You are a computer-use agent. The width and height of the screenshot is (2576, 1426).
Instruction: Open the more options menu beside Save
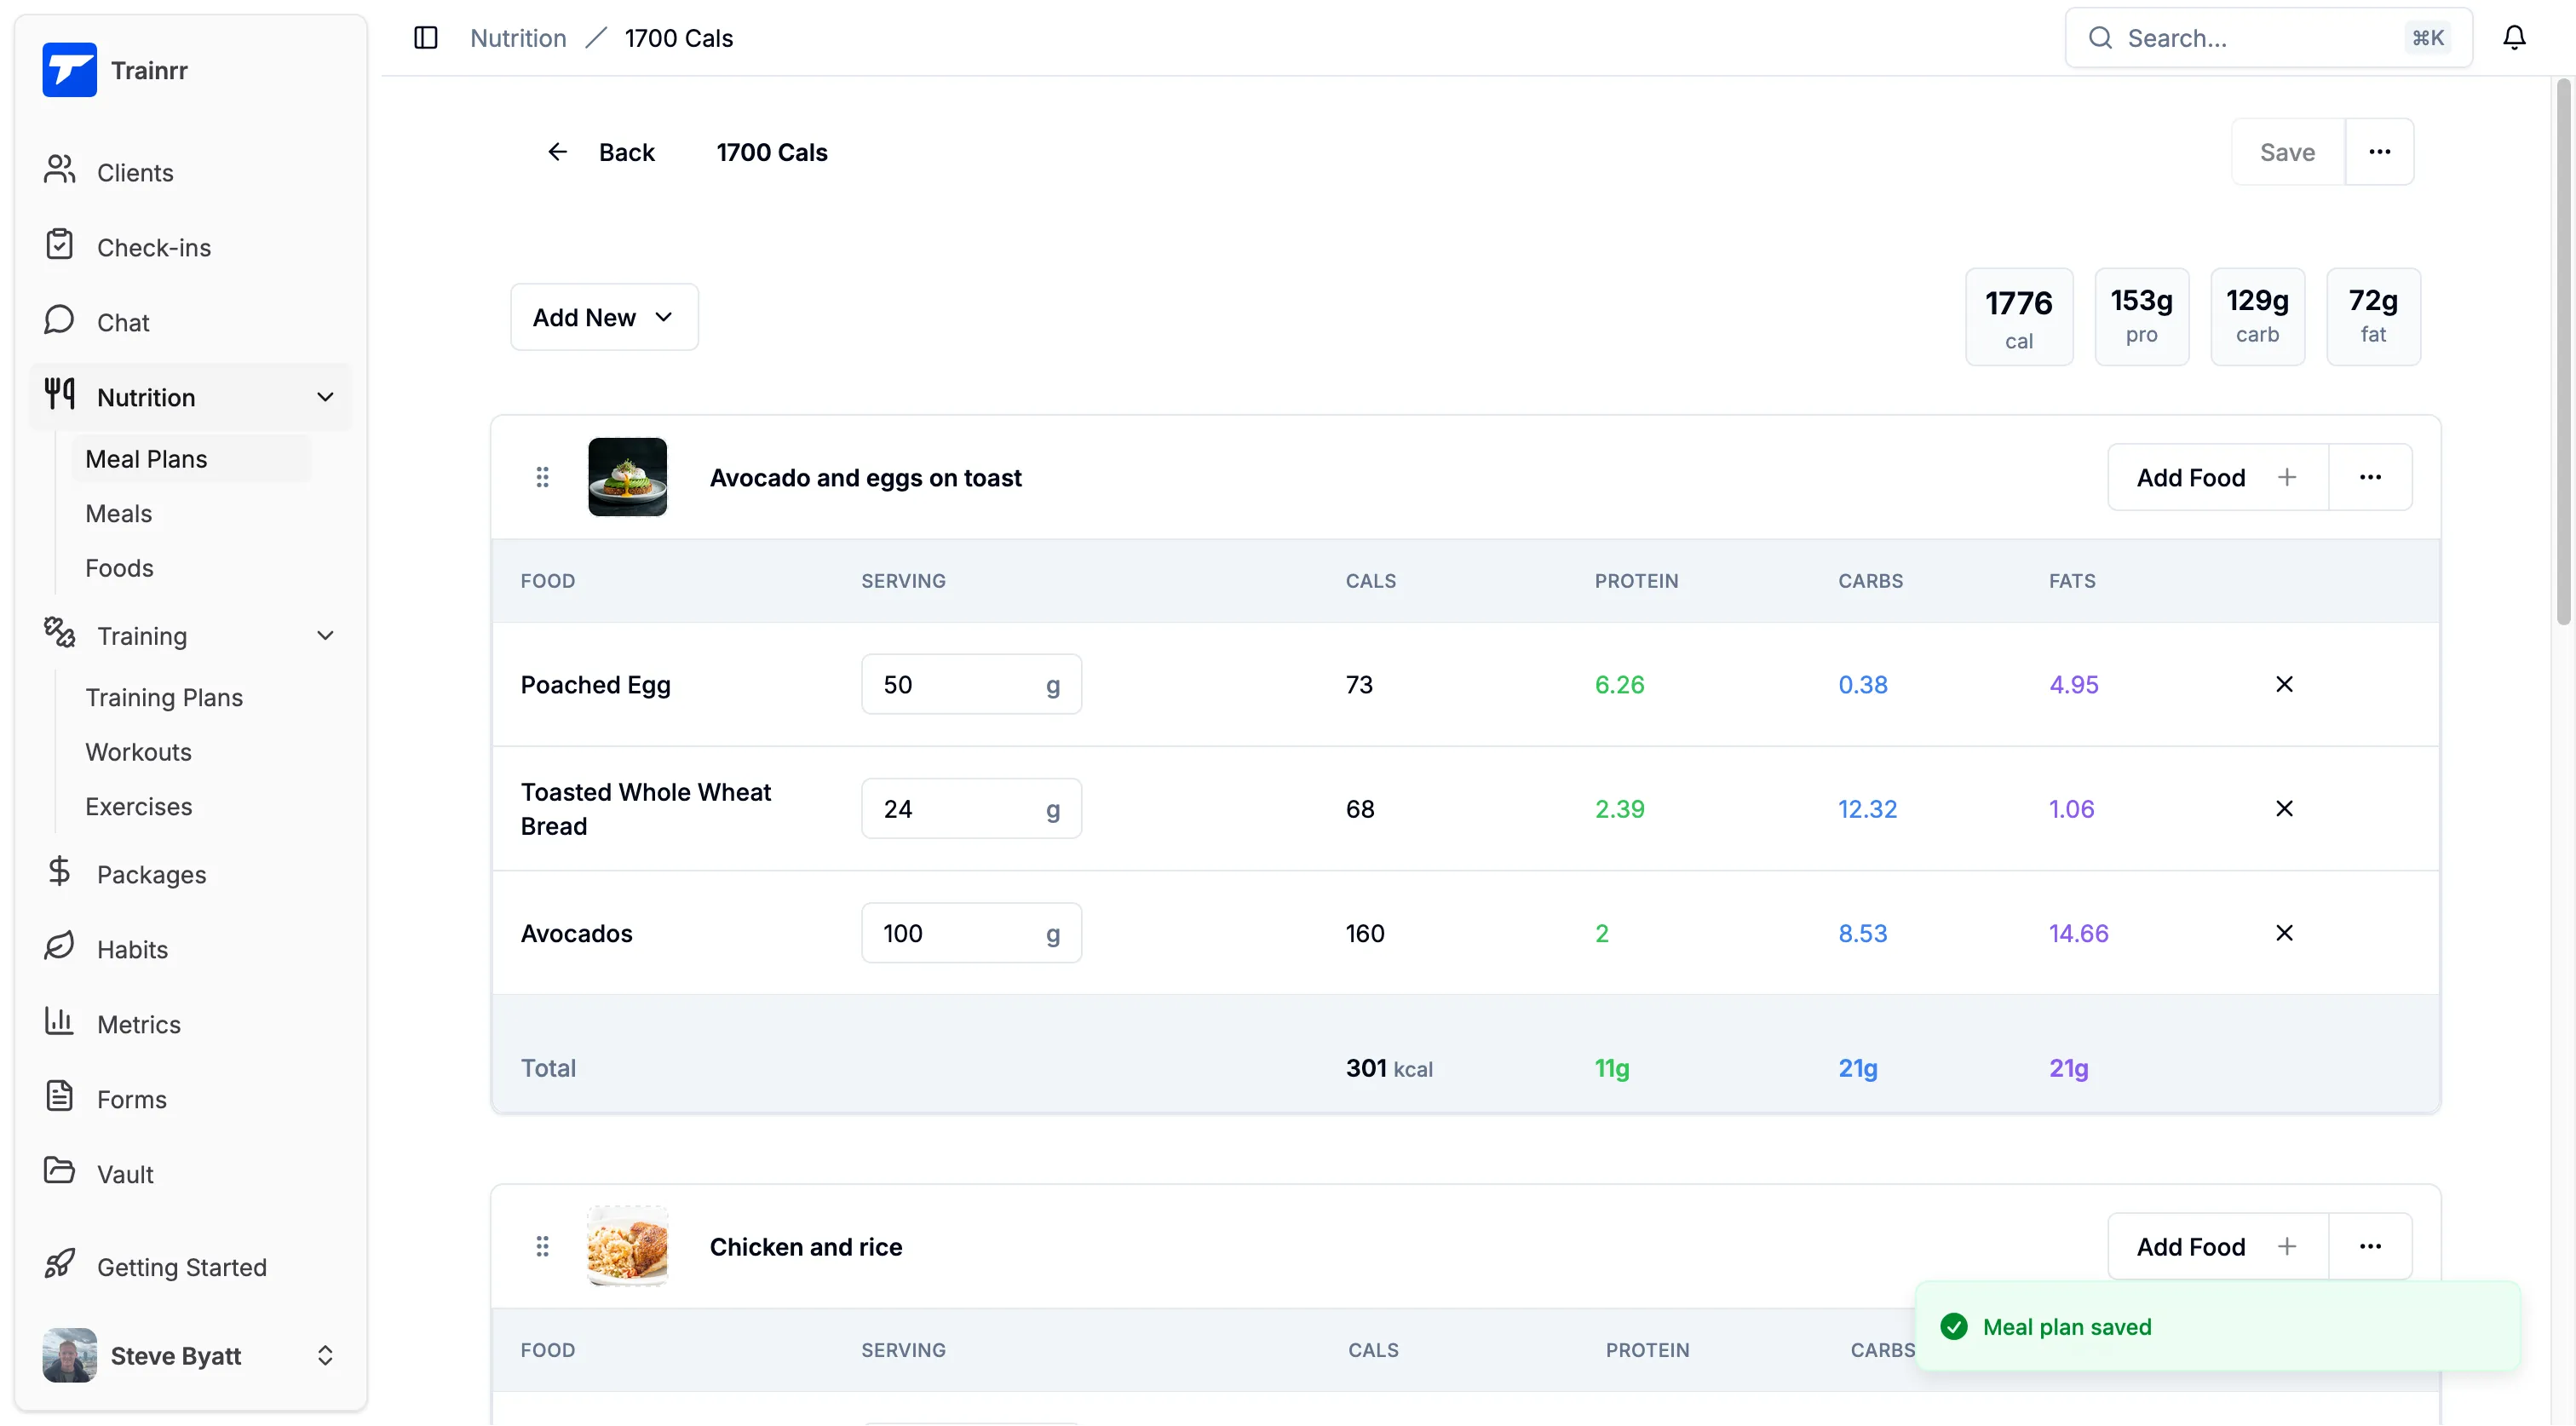click(2379, 152)
